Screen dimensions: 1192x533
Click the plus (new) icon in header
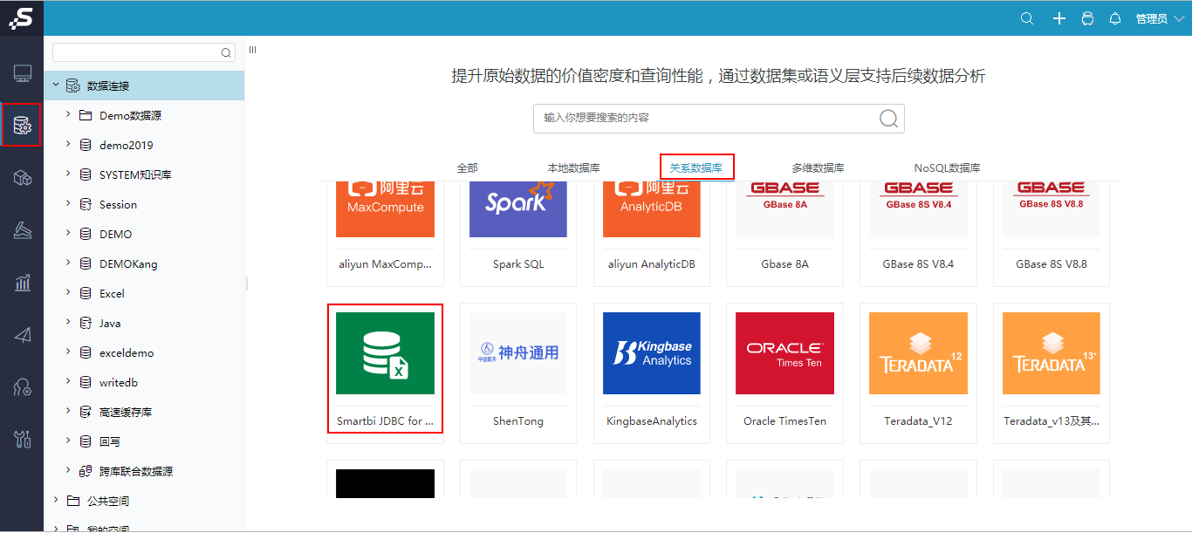point(1059,18)
